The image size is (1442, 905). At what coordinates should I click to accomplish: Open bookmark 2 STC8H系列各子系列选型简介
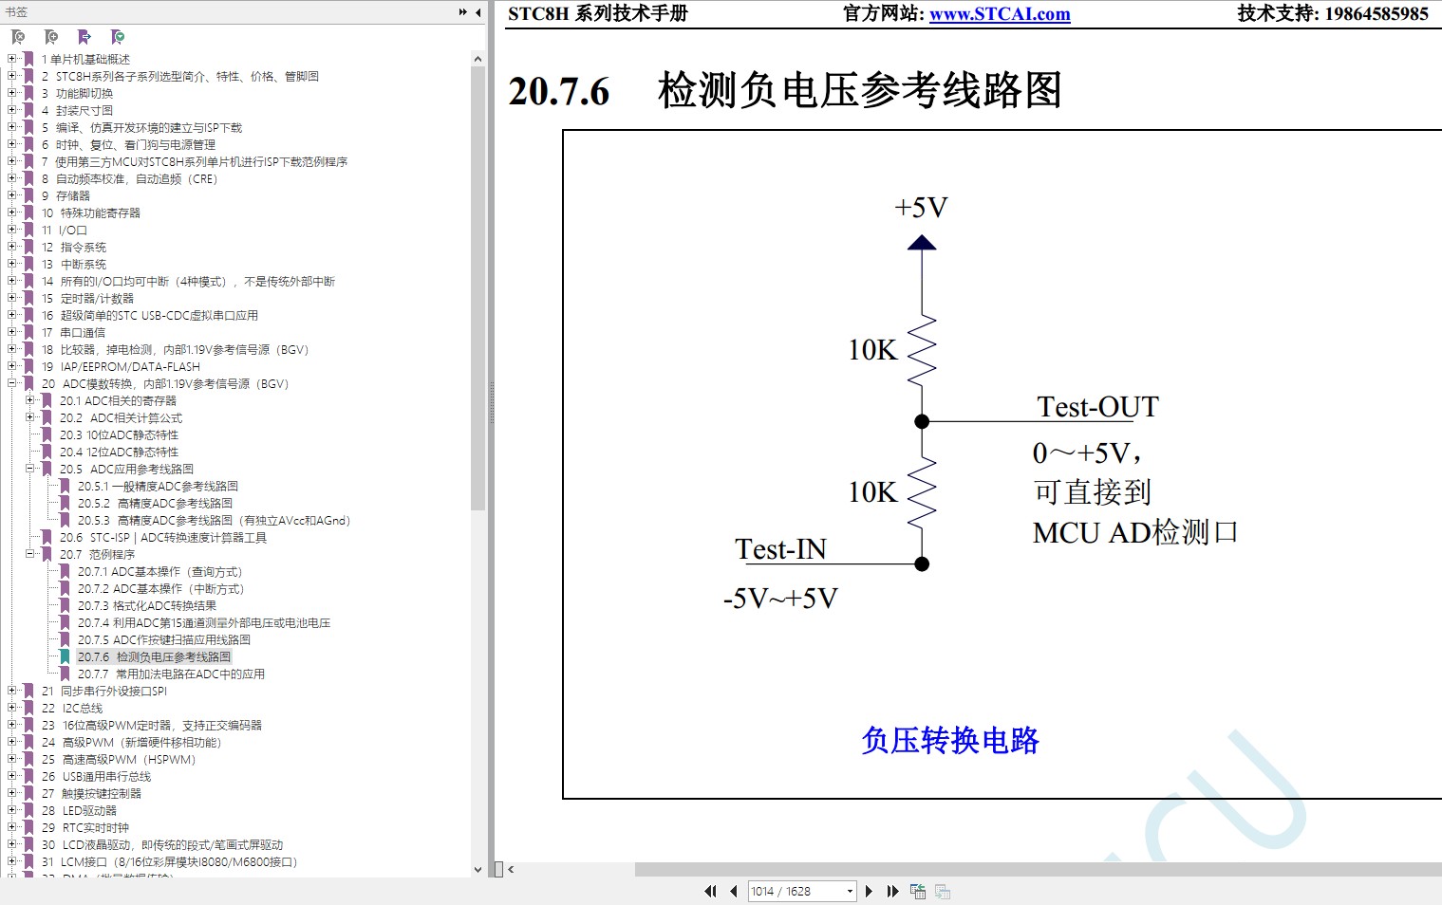pyautogui.click(x=180, y=76)
